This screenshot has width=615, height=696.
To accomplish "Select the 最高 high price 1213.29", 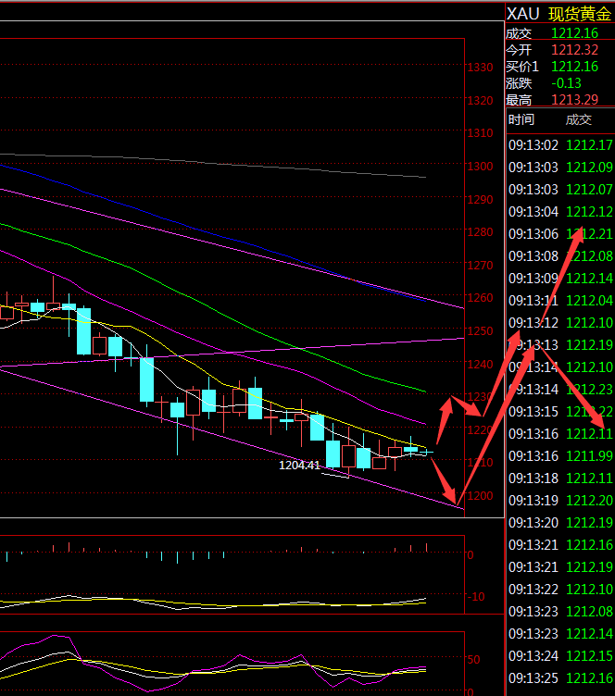I will click(574, 99).
